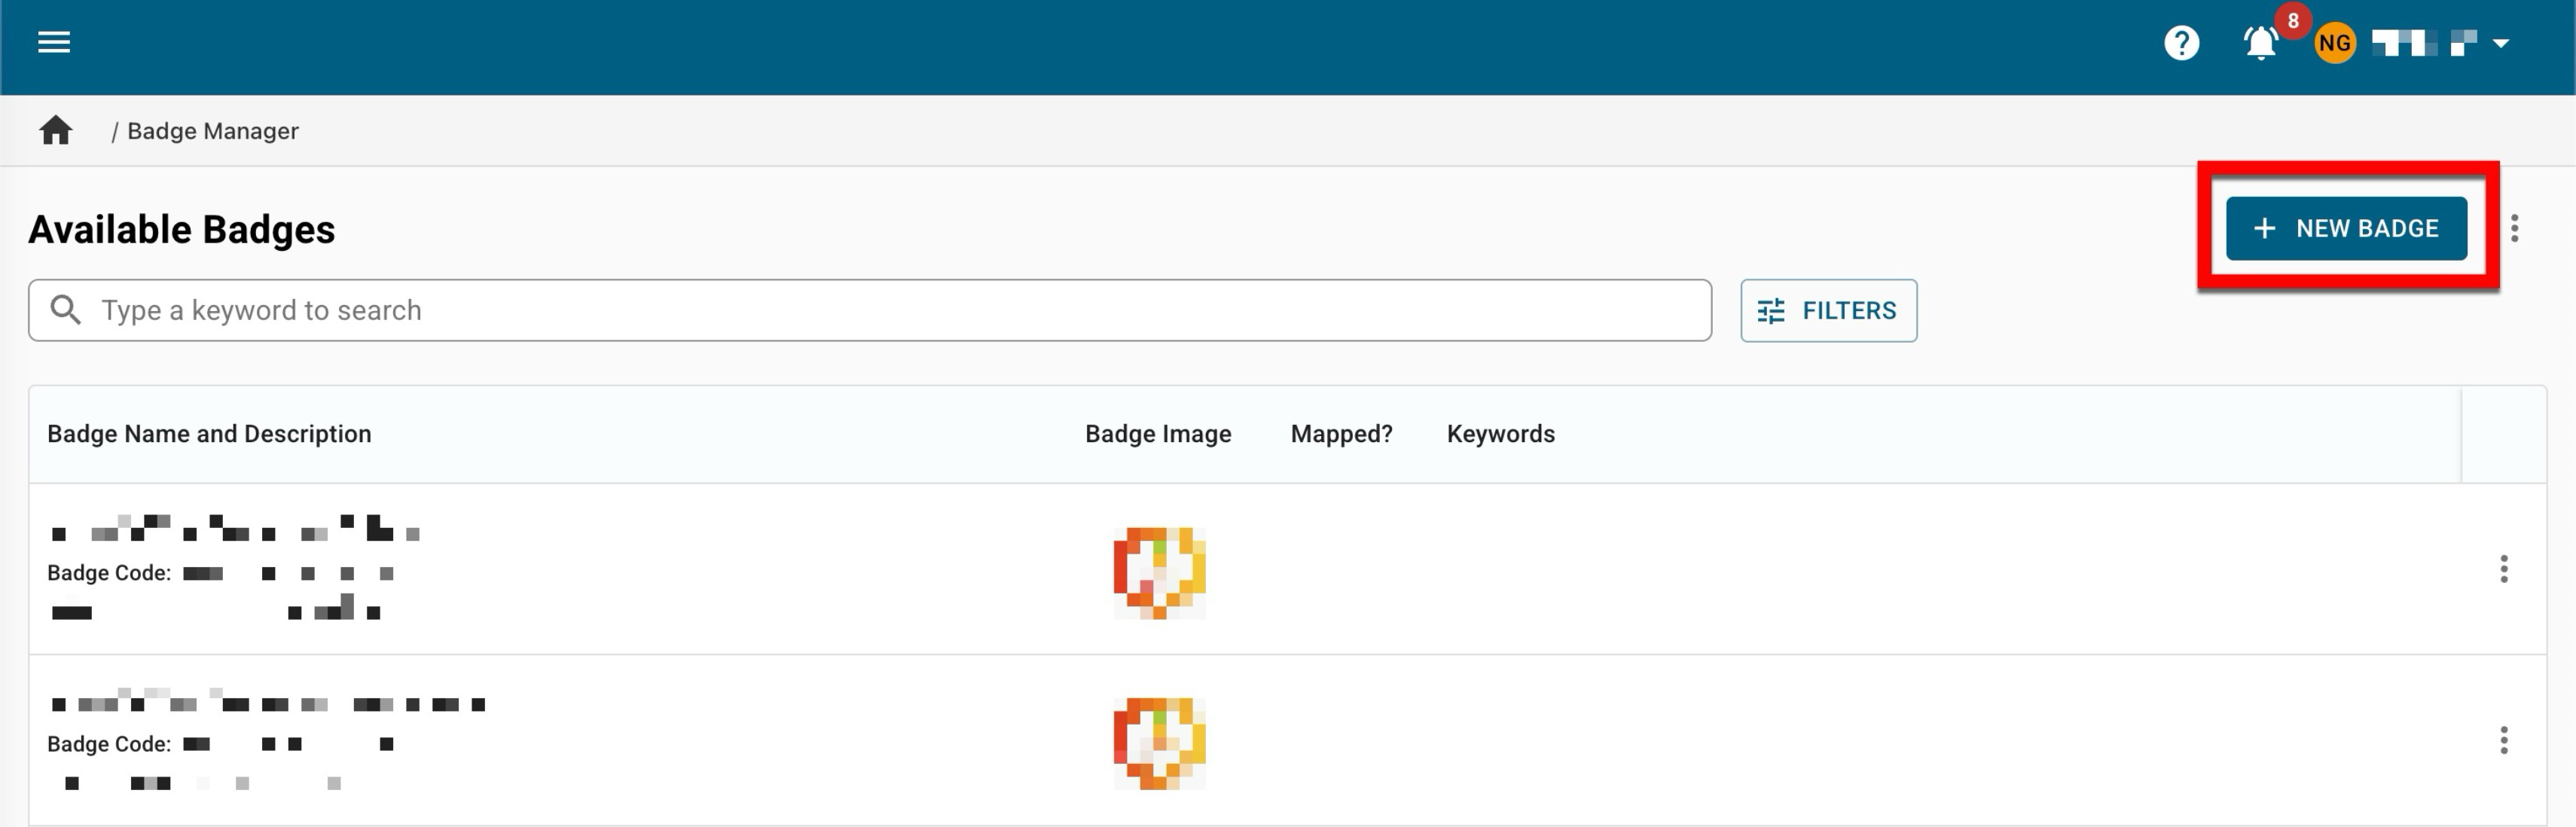The height and width of the screenshot is (827, 2576).
Task: Open options menu beside New Badge
Action: tap(2514, 229)
